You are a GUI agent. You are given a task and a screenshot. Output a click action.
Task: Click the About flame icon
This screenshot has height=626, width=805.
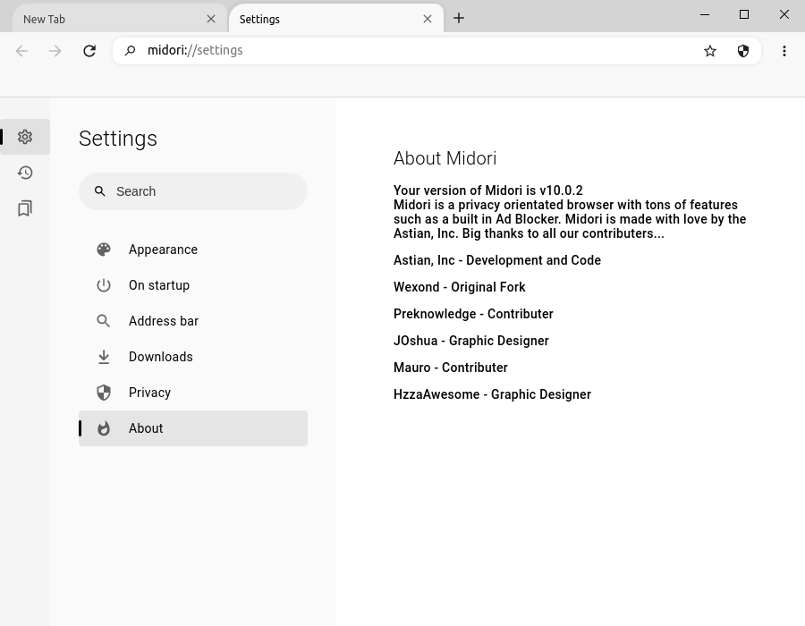104,428
